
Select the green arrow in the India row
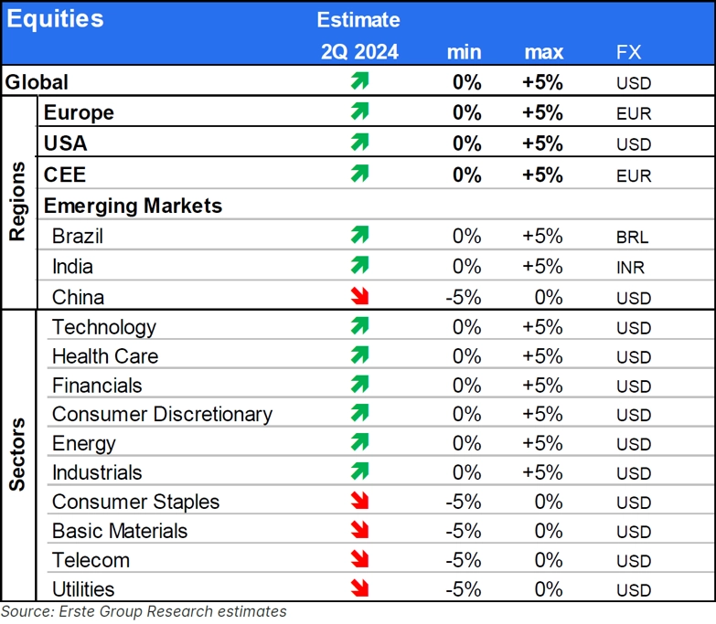coord(359,265)
